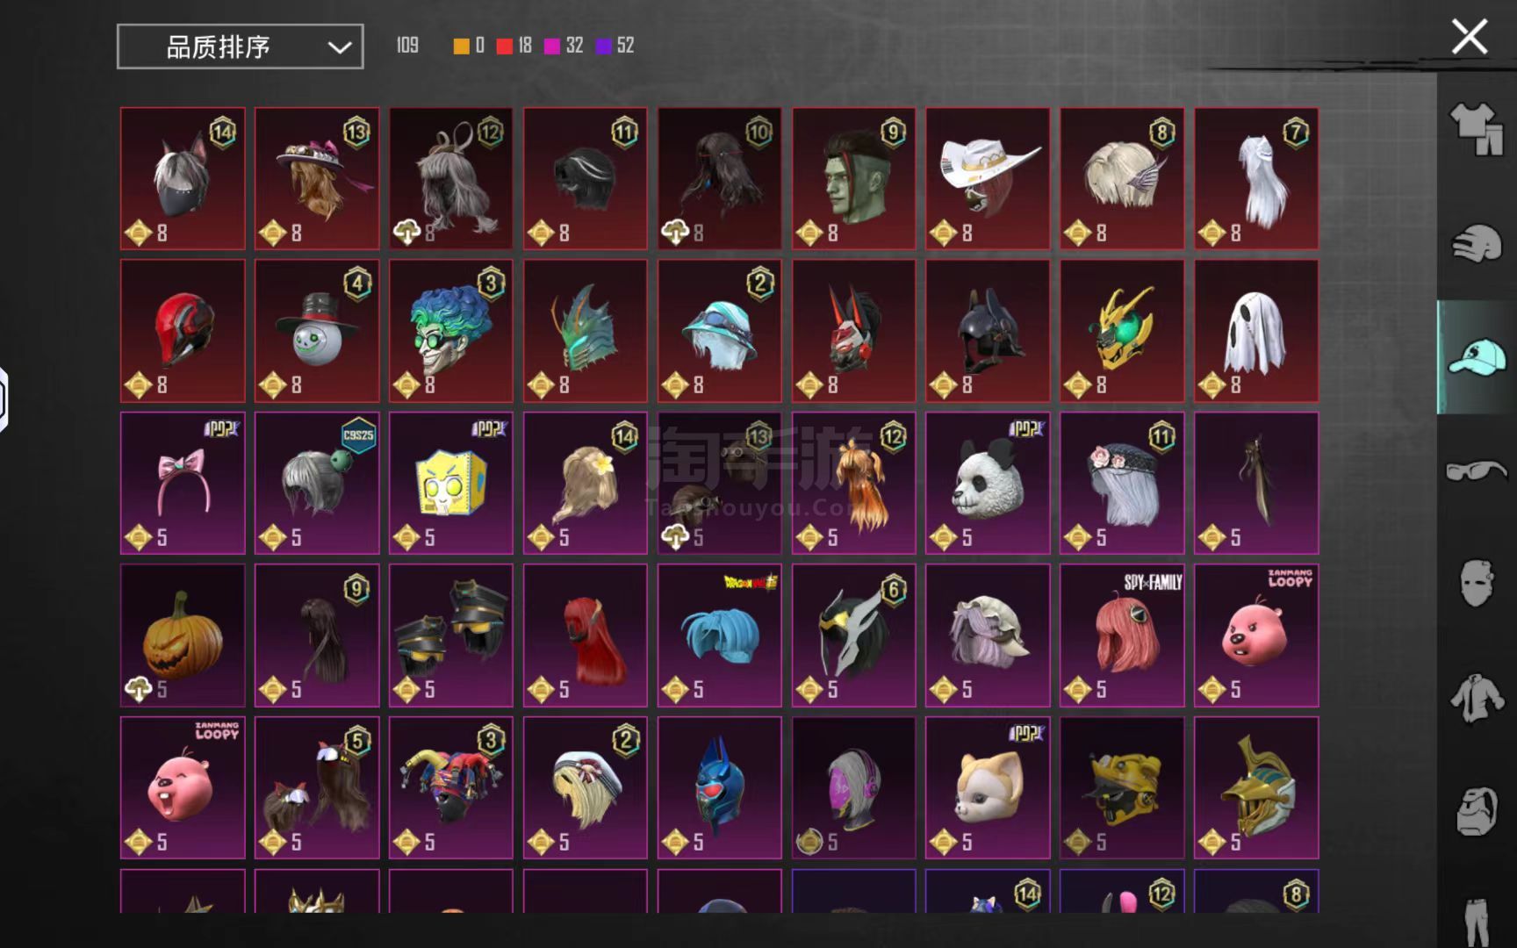Select the SPY×FAMILY pink hair item
1517x948 pixels.
(x=1122, y=636)
